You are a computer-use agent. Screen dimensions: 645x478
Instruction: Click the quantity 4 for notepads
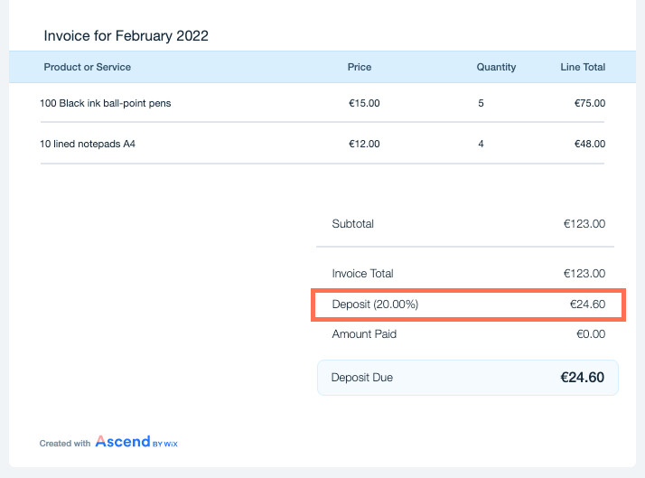[x=481, y=144]
